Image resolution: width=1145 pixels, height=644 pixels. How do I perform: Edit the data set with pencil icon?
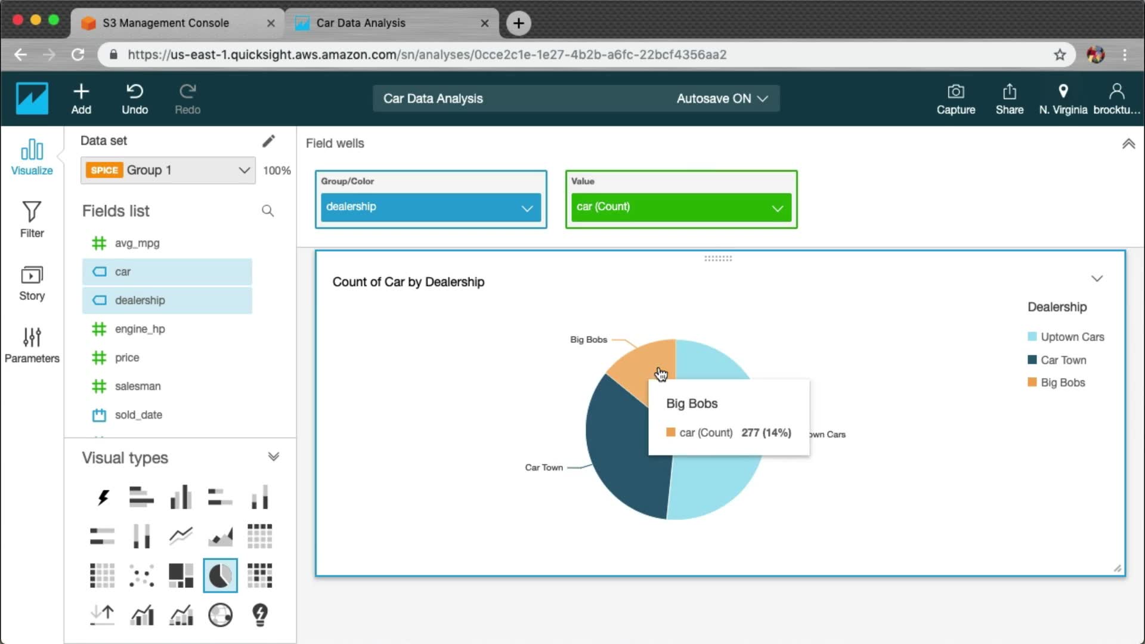[268, 141]
